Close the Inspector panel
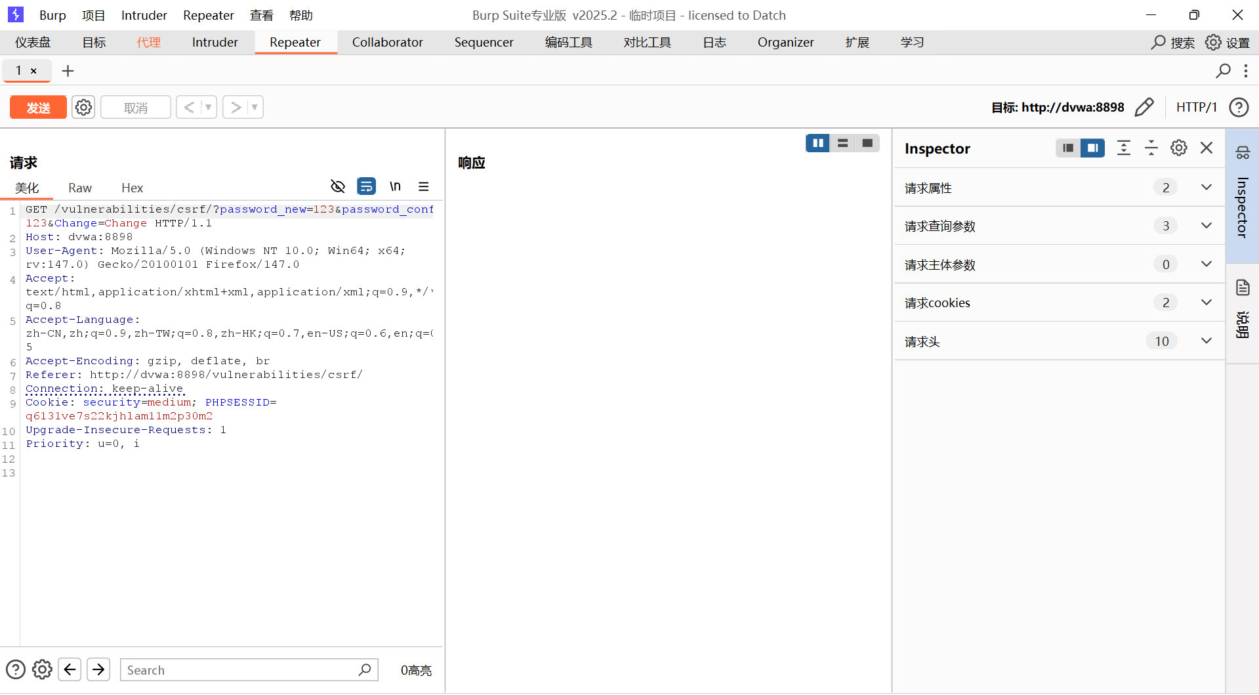 (x=1207, y=148)
